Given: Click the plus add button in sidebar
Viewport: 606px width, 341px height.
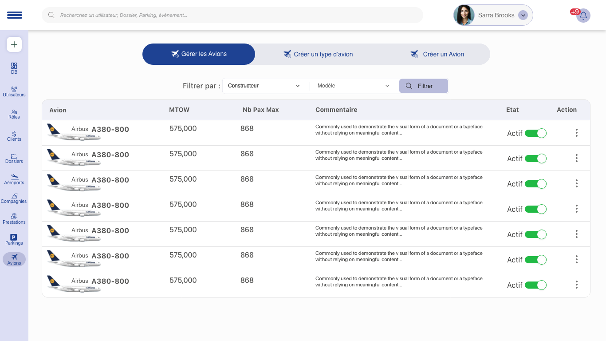Looking at the screenshot, I should (14, 44).
